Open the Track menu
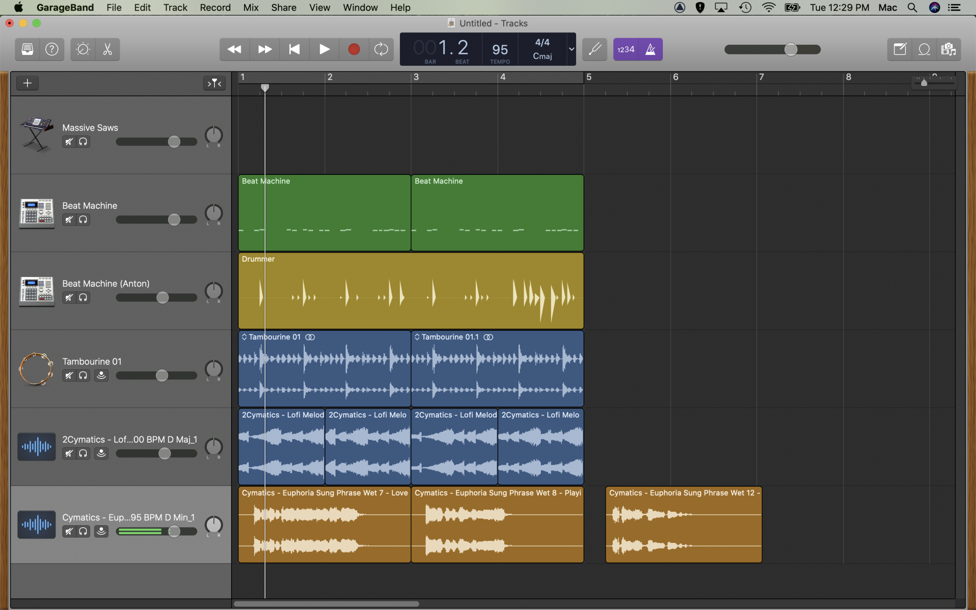Screen dimensions: 976x610 click(175, 7)
